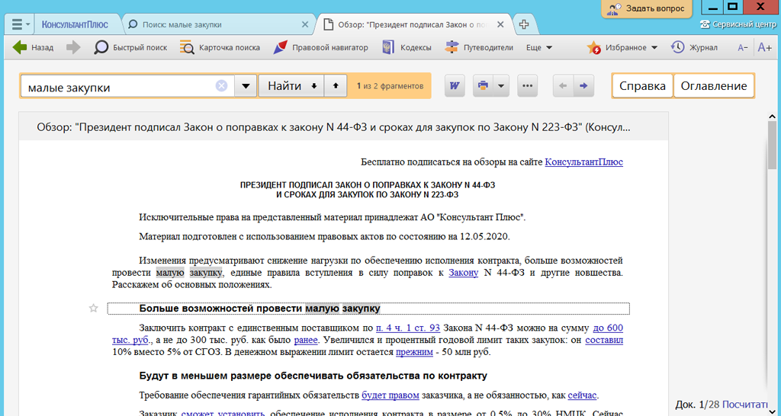This screenshot has width=781, height=416.
Task: Launch Правовой навигатор
Action: click(x=321, y=48)
